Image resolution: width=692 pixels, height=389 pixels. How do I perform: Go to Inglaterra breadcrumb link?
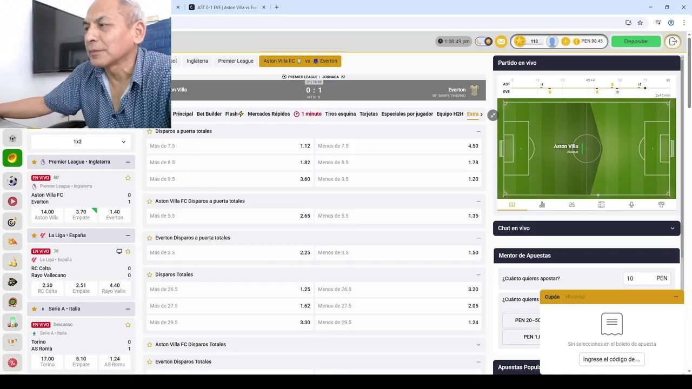pos(197,61)
